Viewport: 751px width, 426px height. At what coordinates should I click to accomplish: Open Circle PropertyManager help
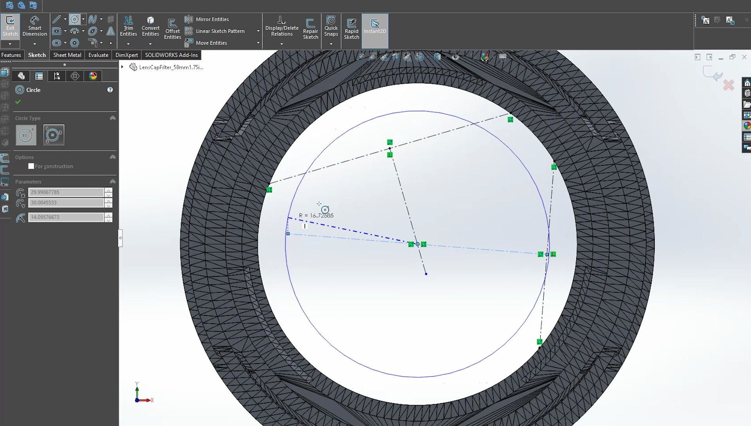(x=110, y=90)
